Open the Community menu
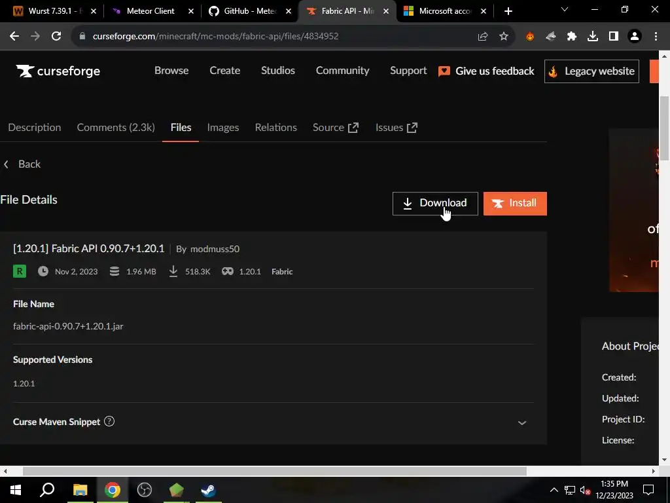Viewport: 670px width, 503px height. pos(343,71)
